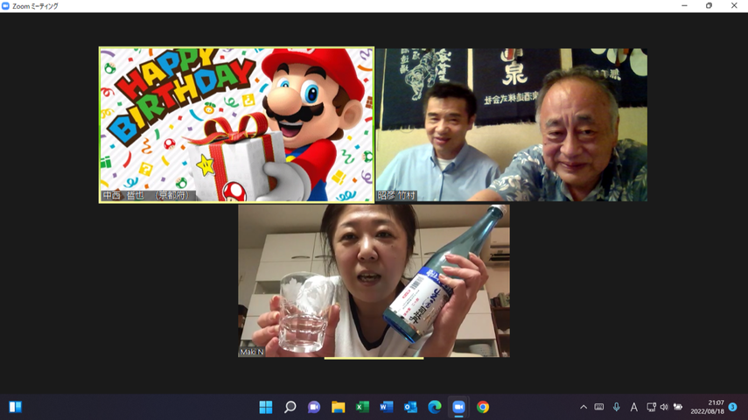Viewport: 748px width, 420px height.
Task: Open the notification count badge
Action: pyautogui.click(x=733, y=407)
